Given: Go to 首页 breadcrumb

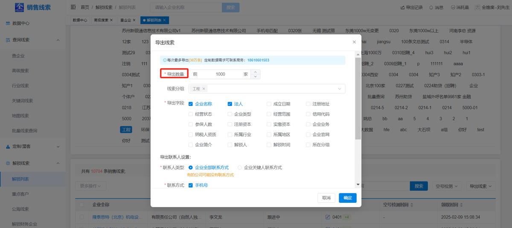Looking at the screenshot, I should [x=85, y=8].
